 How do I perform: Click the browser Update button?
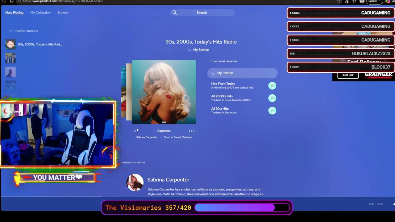[375, 1]
